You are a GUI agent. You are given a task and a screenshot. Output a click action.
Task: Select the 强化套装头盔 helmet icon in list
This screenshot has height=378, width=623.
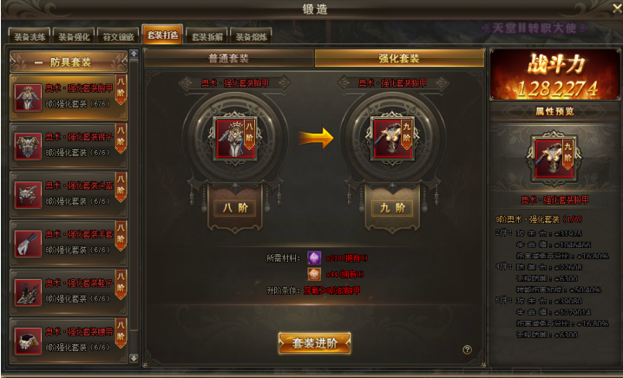(28, 195)
